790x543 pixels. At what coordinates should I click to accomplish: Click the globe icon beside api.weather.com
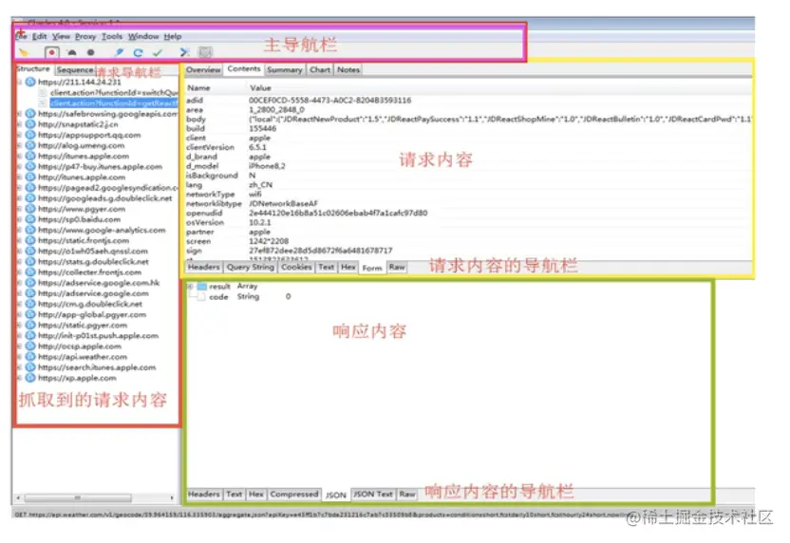30,357
